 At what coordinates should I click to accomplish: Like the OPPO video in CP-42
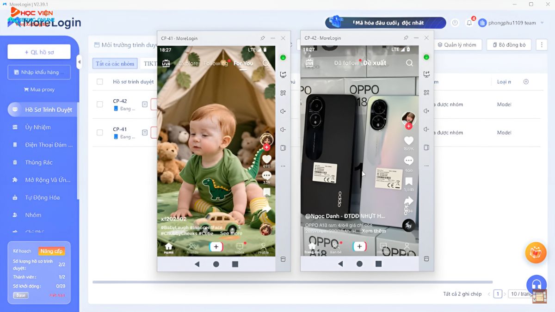coord(409,141)
